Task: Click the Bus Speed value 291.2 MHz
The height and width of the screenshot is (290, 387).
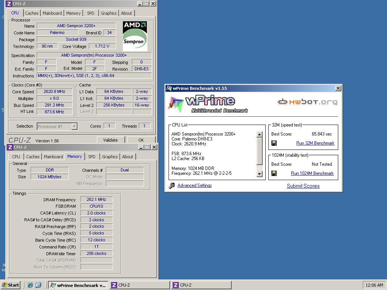Action: click(x=54, y=105)
